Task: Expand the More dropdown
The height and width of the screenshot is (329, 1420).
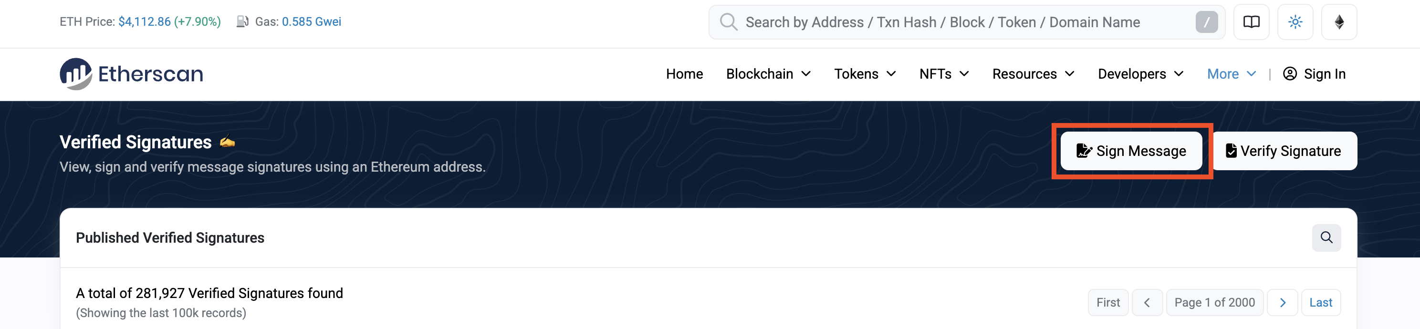Action: click(x=1231, y=74)
